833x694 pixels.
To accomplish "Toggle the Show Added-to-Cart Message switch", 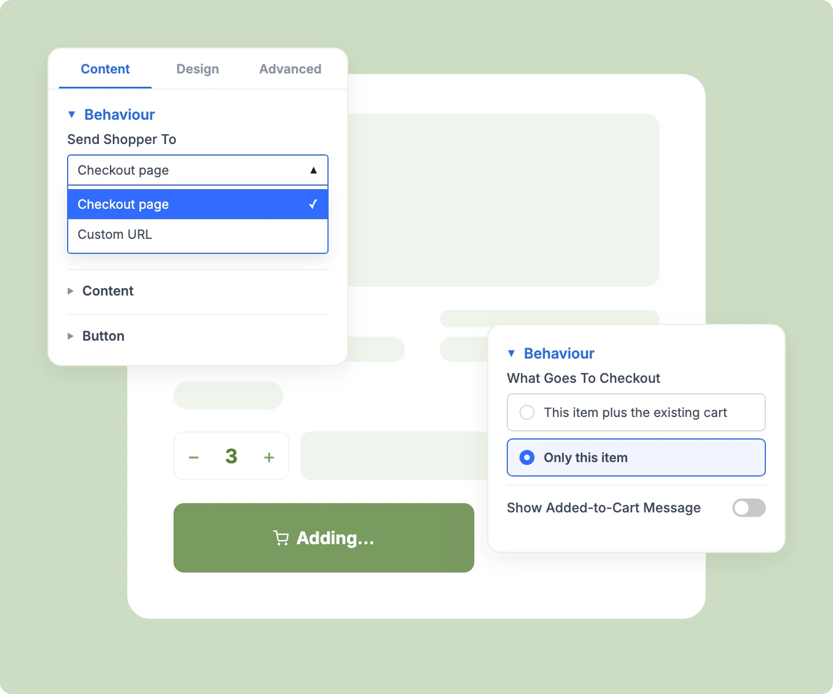I will [x=749, y=508].
